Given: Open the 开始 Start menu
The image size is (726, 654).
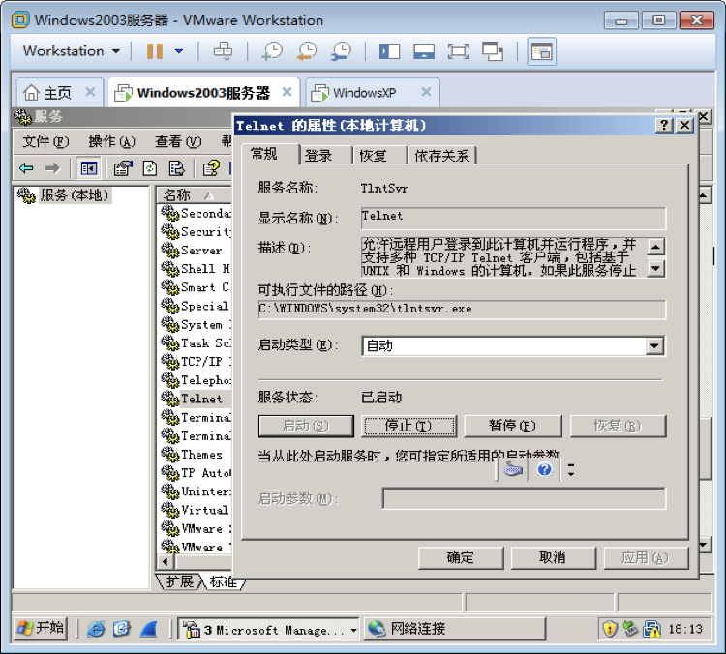Looking at the screenshot, I should pos(41,628).
